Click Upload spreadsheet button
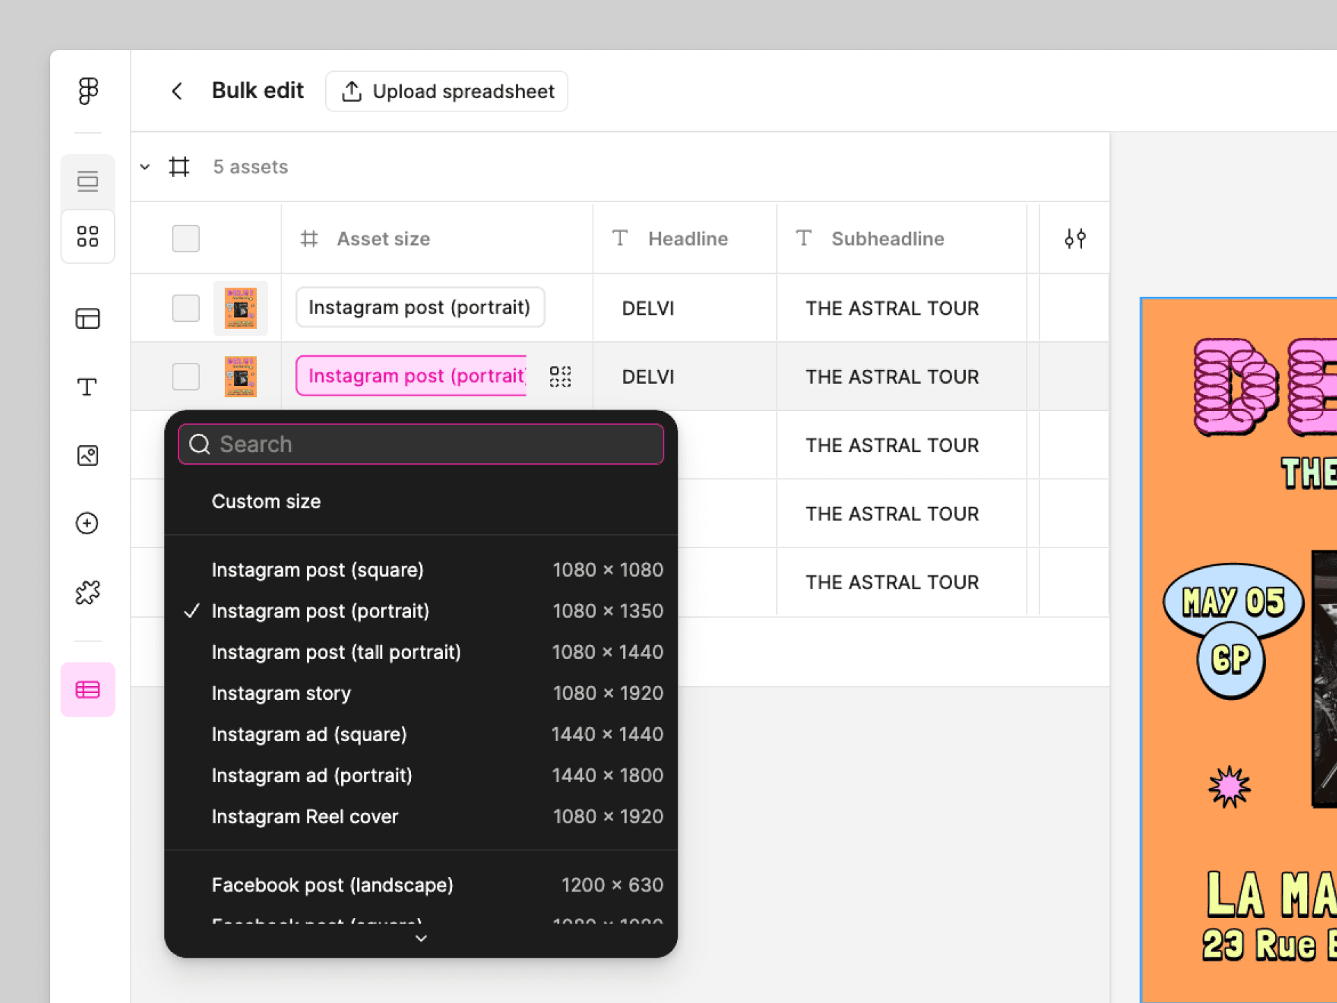The width and height of the screenshot is (1337, 1003). [x=447, y=91]
